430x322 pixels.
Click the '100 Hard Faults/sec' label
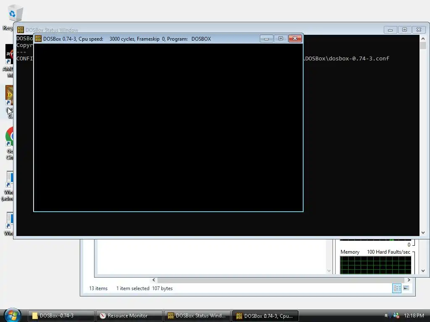click(388, 252)
